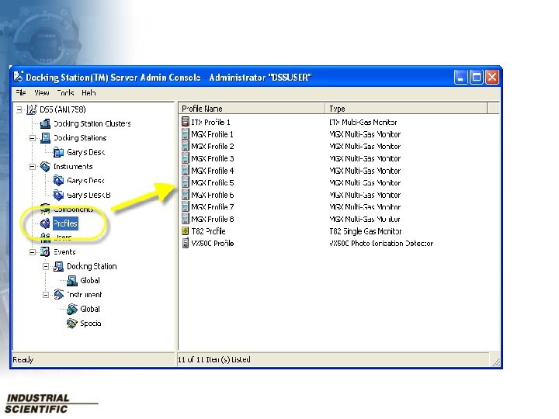559x419 pixels.
Task: Select Gary's Desk B tree label
Action: (x=89, y=195)
